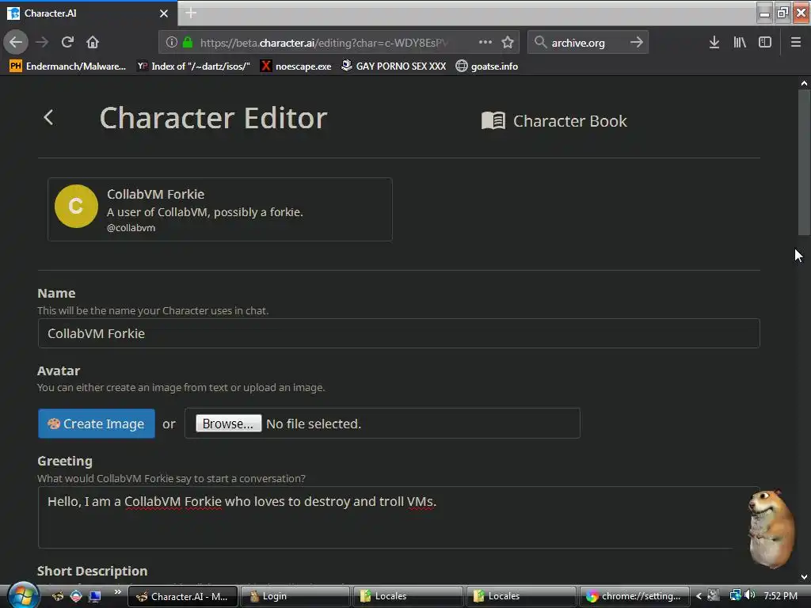The height and width of the screenshot is (608, 811).
Task: Submit the archive.org search arrow
Action: tap(637, 42)
